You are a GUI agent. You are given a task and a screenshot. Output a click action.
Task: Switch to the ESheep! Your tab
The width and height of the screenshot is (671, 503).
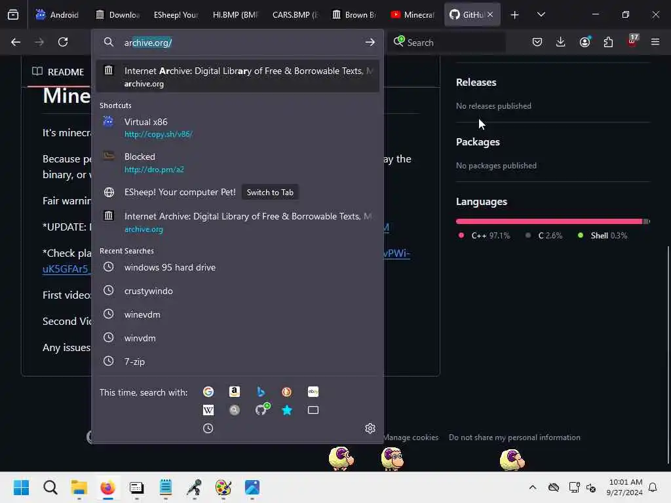(x=176, y=14)
